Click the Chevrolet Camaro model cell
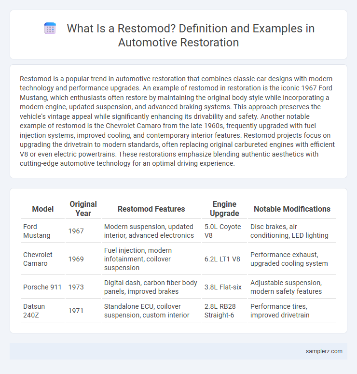This screenshot has height=374, width=357. click(42, 259)
